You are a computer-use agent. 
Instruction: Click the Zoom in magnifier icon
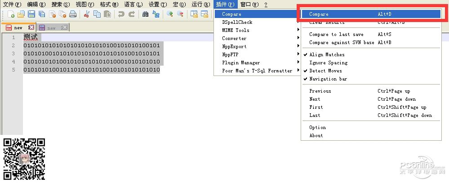tap(170, 14)
